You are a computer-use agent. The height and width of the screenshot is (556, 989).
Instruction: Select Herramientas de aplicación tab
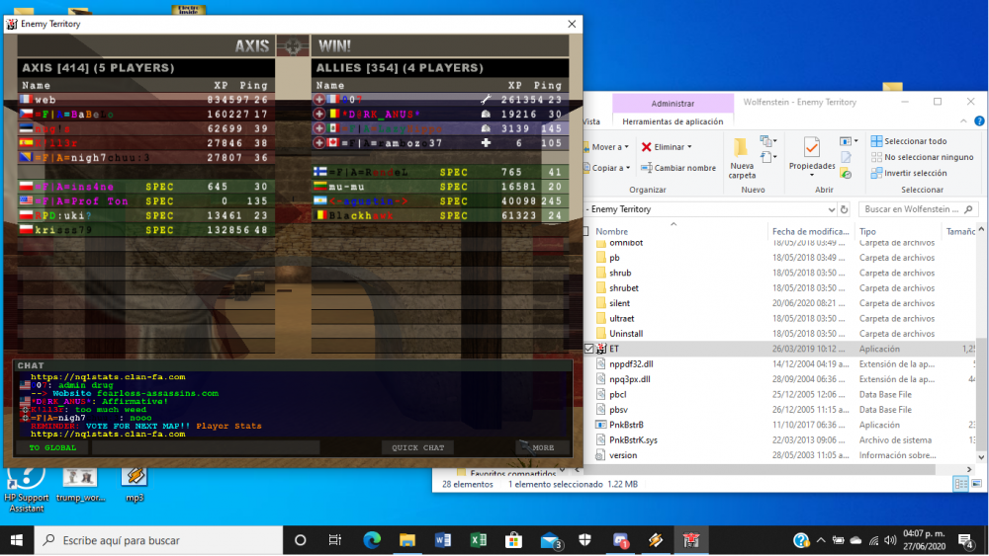click(x=673, y=121)
